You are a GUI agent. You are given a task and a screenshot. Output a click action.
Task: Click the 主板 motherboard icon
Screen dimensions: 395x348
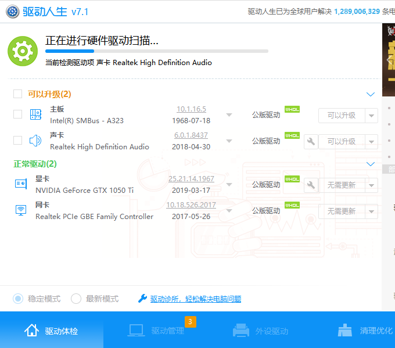click(35, 114)
